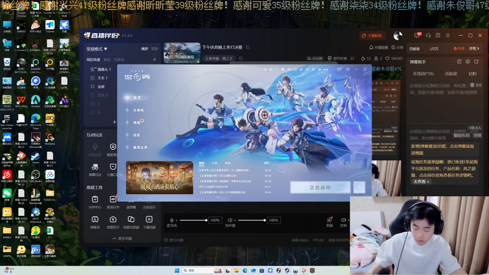This screenshot has width=489, height=275.
Task: Select the 文本 1 source
Action: point(100,78)
